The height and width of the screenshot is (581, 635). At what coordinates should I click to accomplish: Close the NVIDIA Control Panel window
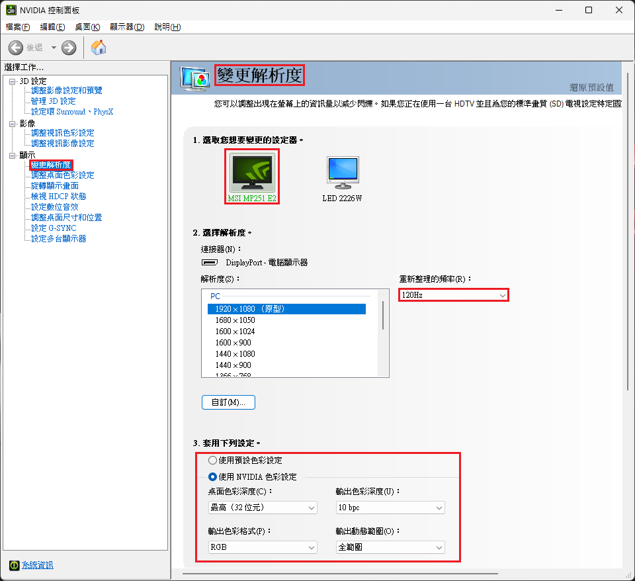[619, 10]
